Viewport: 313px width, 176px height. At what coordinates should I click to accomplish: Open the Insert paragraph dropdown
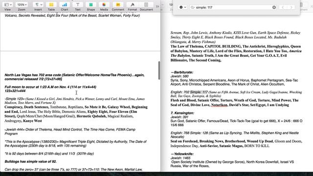[x=38, y=4]
